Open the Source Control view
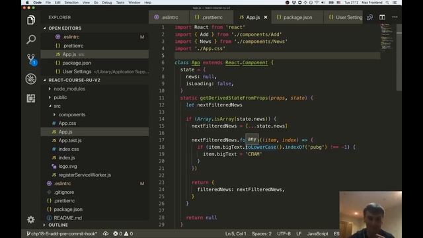This screenshot has height=238, width=423. 31,59
